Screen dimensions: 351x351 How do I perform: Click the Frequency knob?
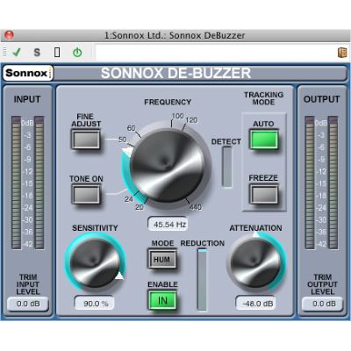coord(167,165)
